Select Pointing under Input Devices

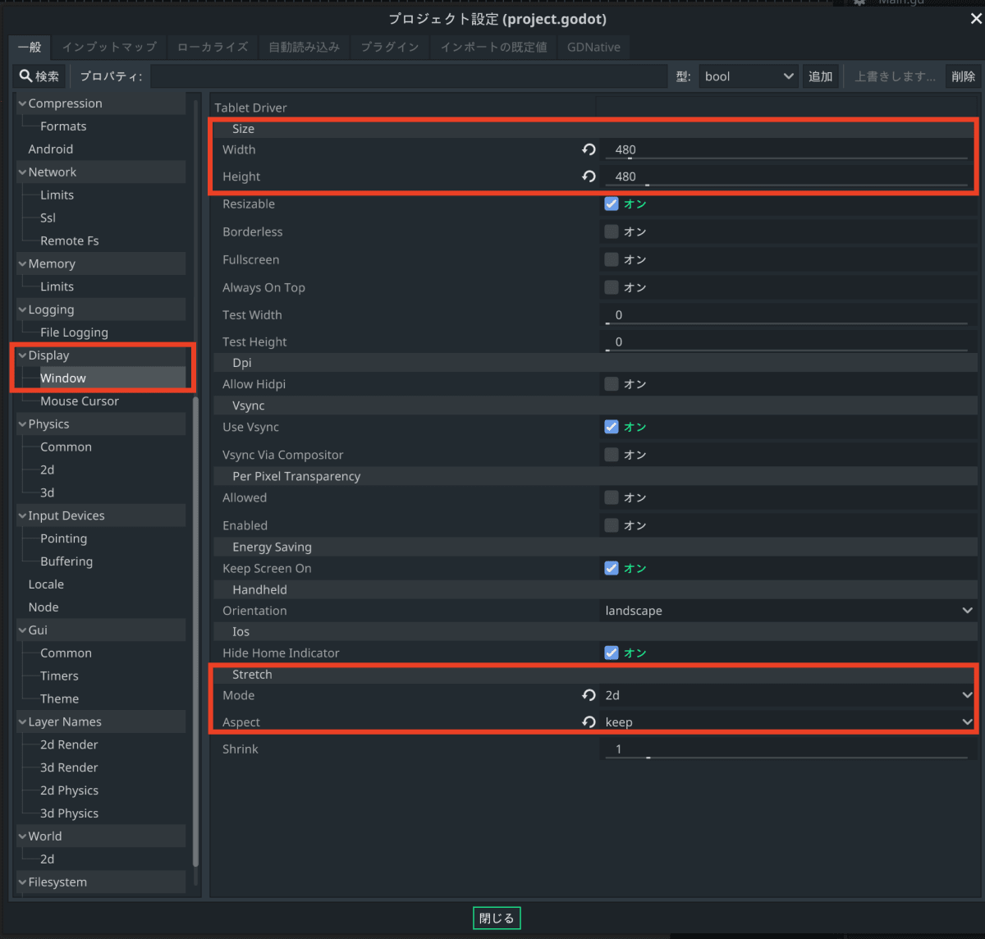(63, 538)
